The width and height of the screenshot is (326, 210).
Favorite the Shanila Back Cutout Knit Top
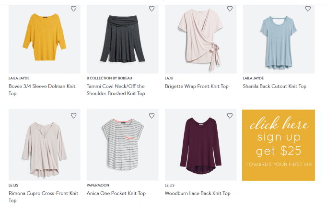coord(308,9)
